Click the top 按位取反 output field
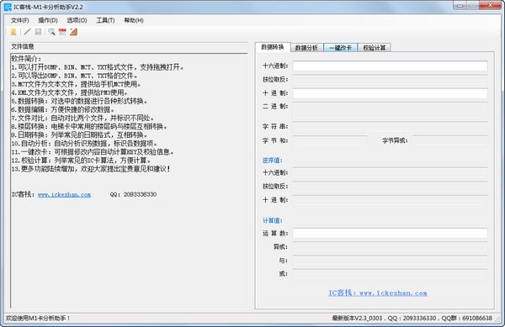This screenshot has width=505, height=327. click(390, 79)
